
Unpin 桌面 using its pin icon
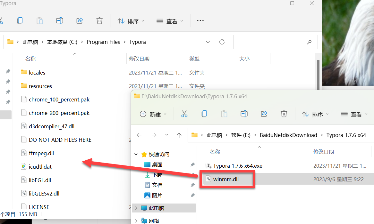pos(192,165)
